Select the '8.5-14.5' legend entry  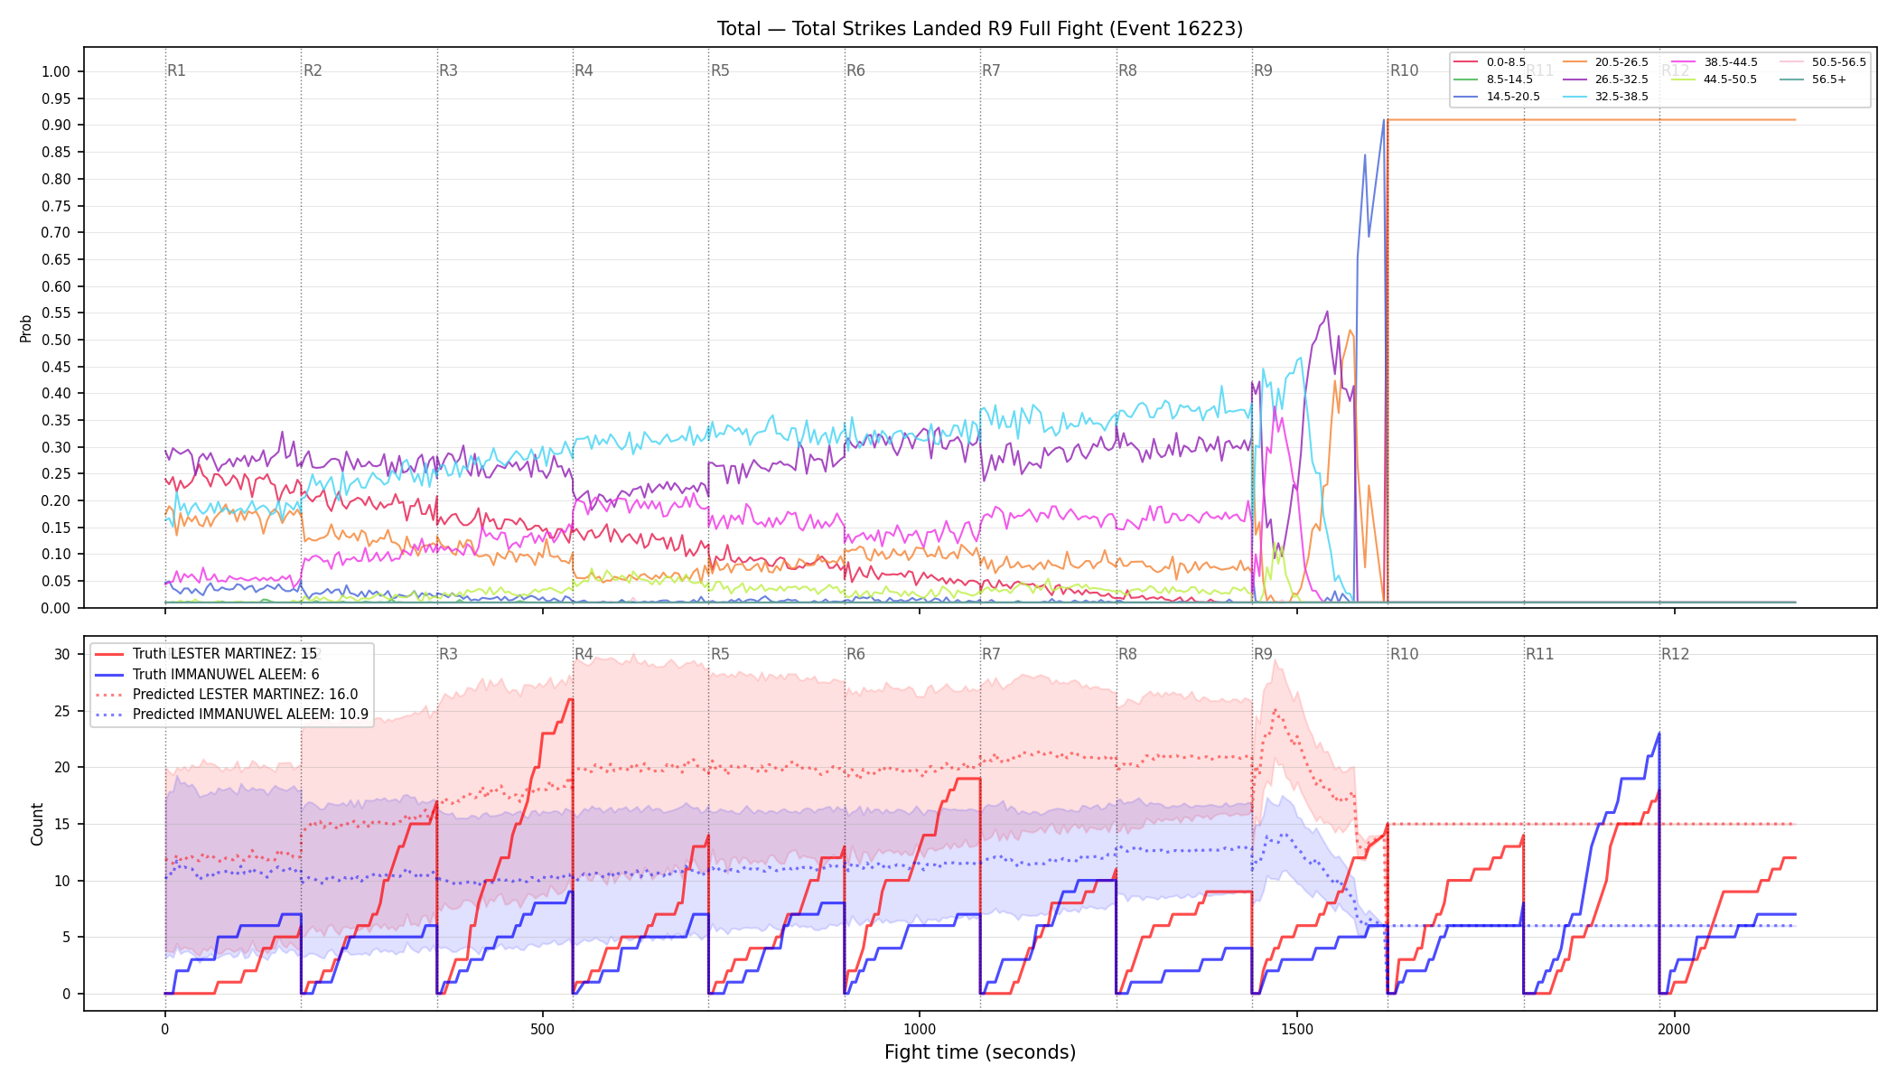pyautogui.click(x=1493, y=79)
